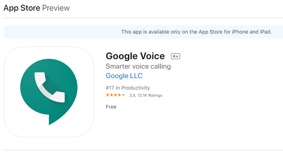Click the #17 in Productivity ranking
This screenshot has width=283, height=159.
[x=128, y=88]
